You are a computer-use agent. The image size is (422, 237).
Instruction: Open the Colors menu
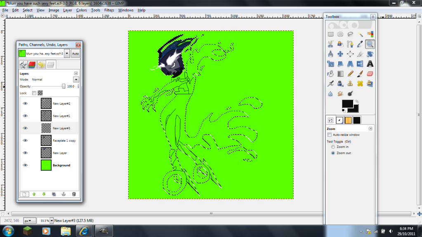click(82, 10)
